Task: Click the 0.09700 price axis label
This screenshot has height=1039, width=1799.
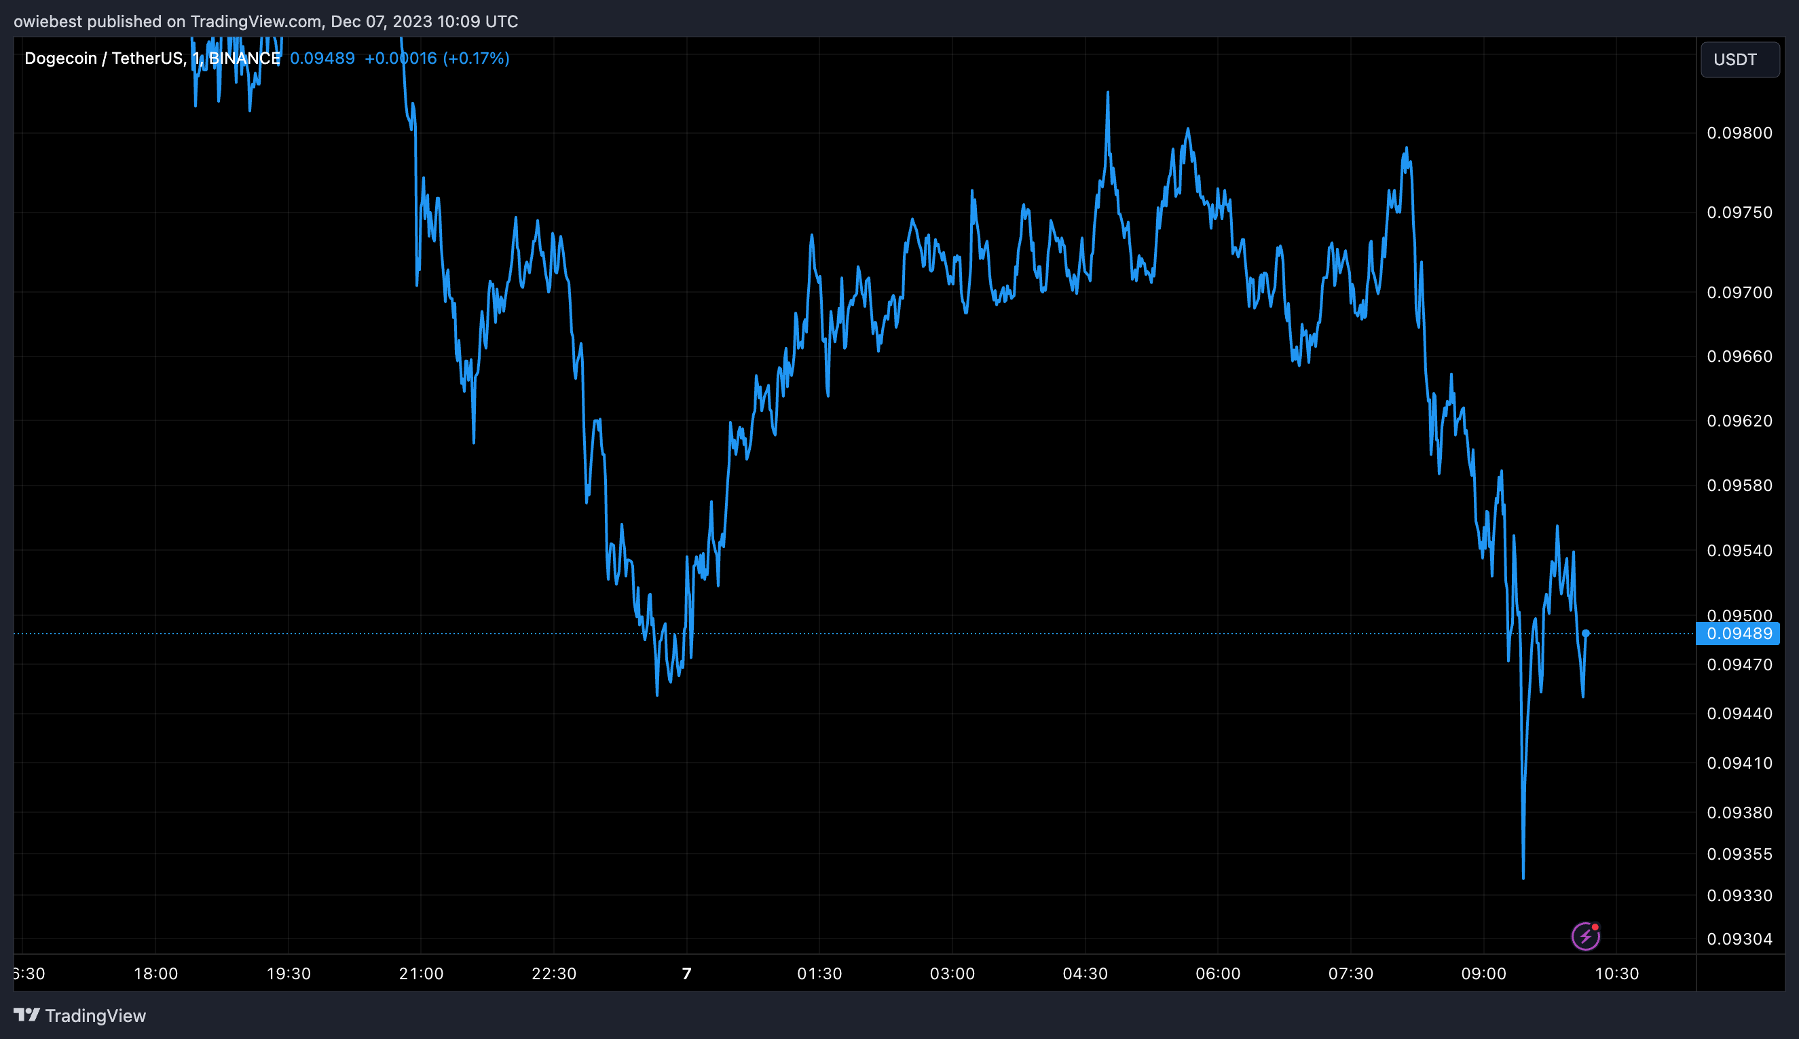Action: click(x=1739, y=293)
